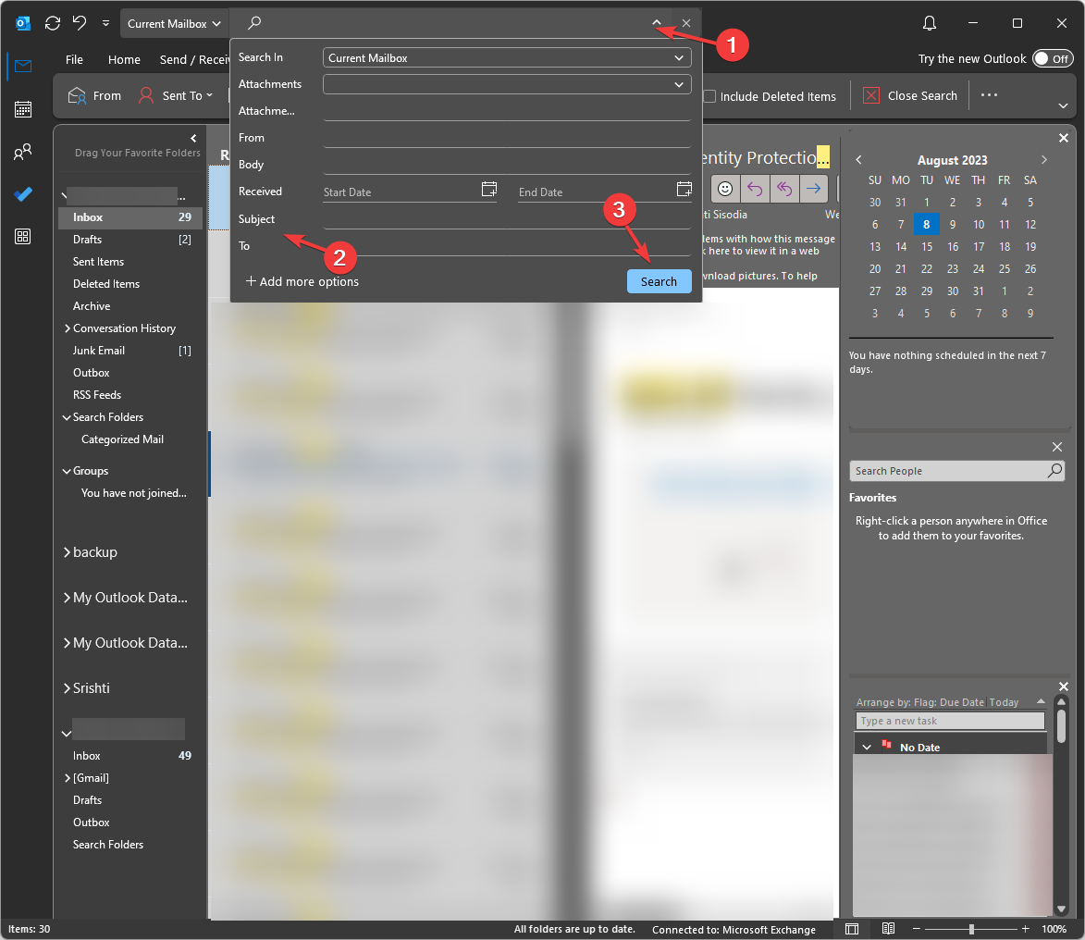The height and width of the screenshot is (940, 1085).
Task: Clear search with the X icon
Action: (x=685, y=23)
